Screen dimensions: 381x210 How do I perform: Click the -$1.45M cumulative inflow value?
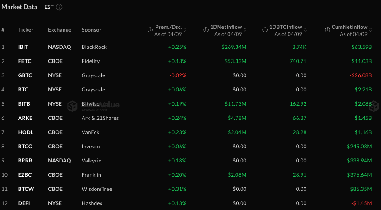tap(361, 203)
